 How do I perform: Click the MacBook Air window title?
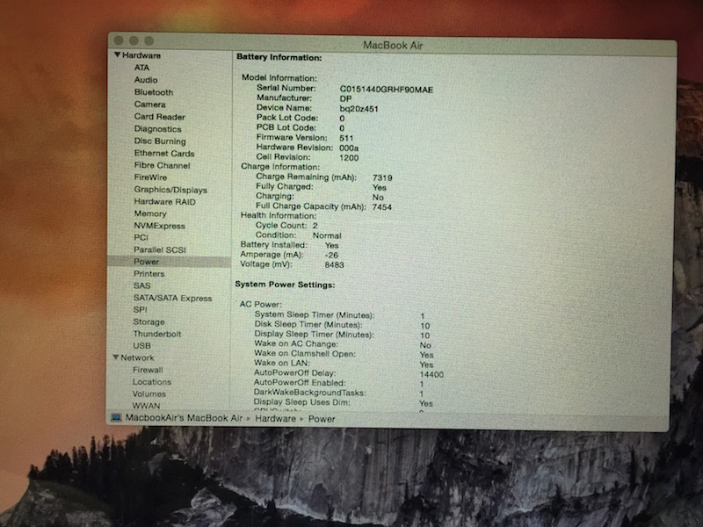click(393, 46)
